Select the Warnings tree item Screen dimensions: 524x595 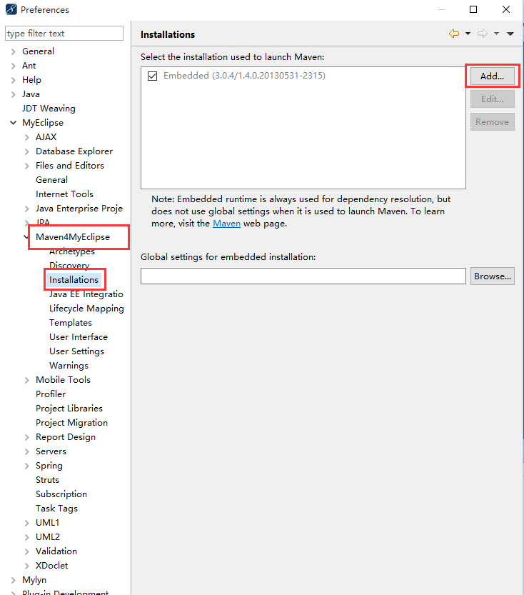click(69, 366)
